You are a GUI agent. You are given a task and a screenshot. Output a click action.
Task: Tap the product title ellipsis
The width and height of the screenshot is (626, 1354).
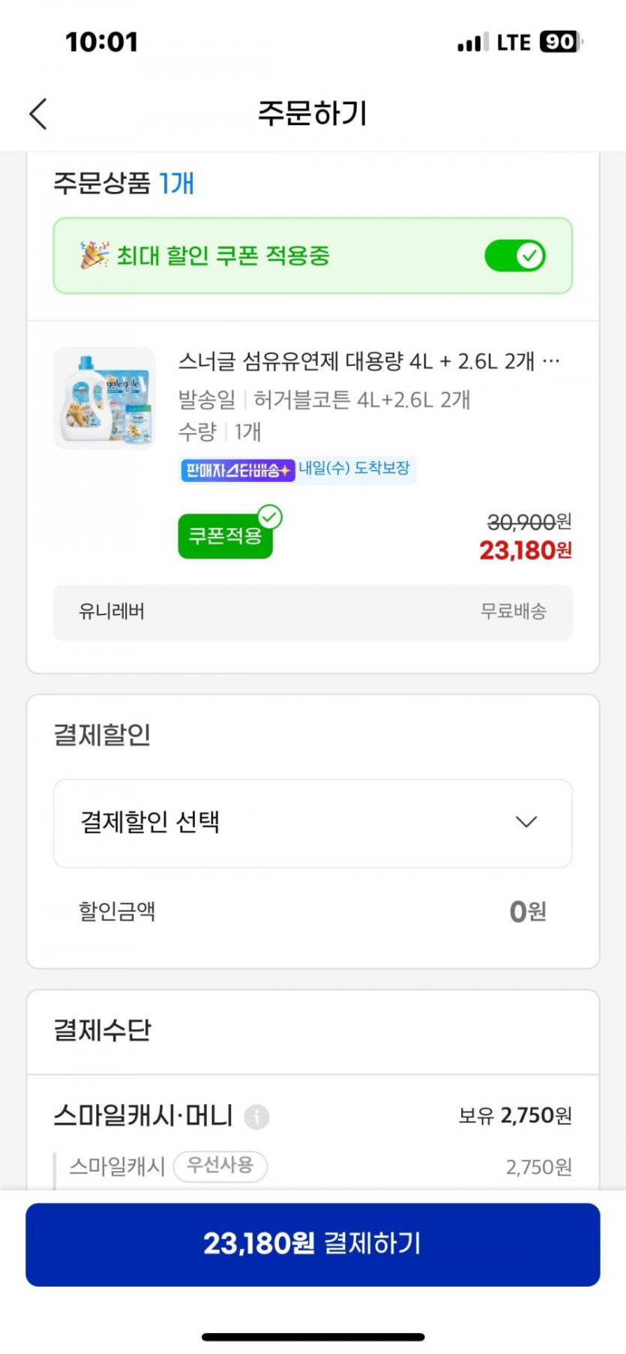(551, 361)
